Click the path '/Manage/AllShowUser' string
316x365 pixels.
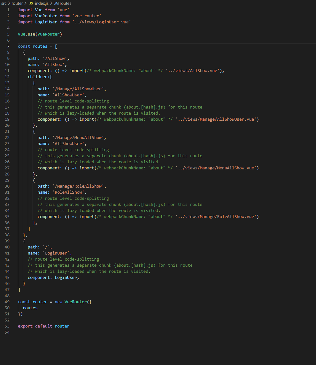[78, 89]
